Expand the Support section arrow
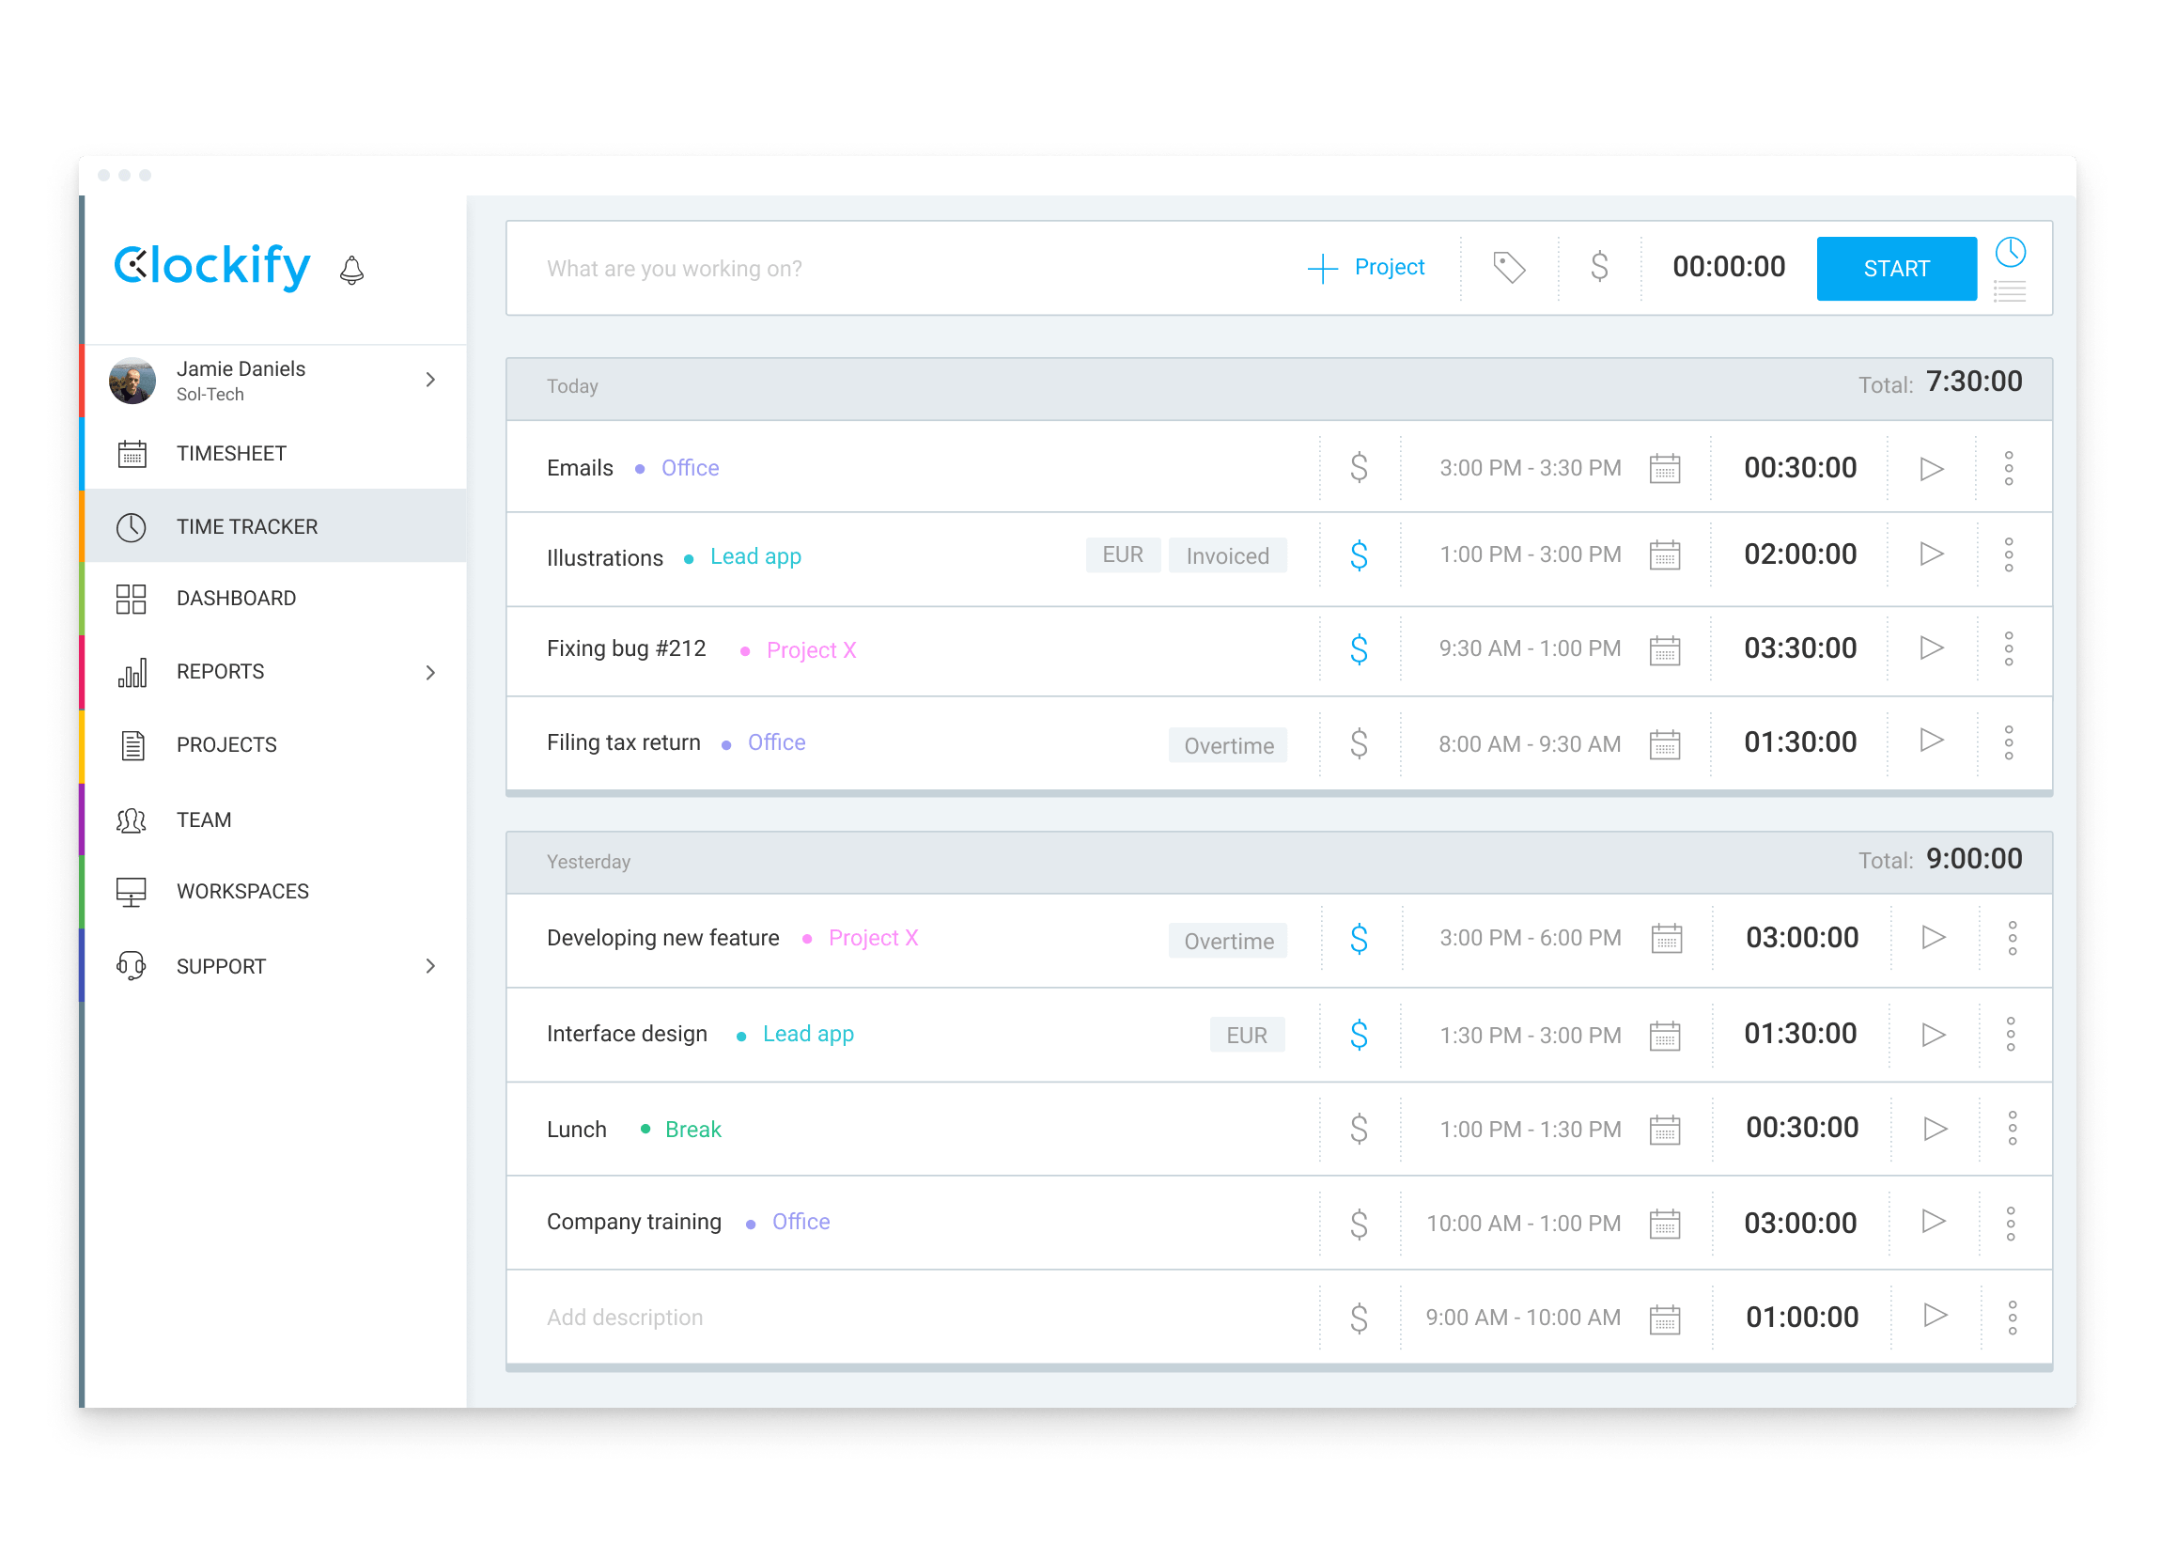This screenshot has width=2161, height=1560. click(431, 964)
